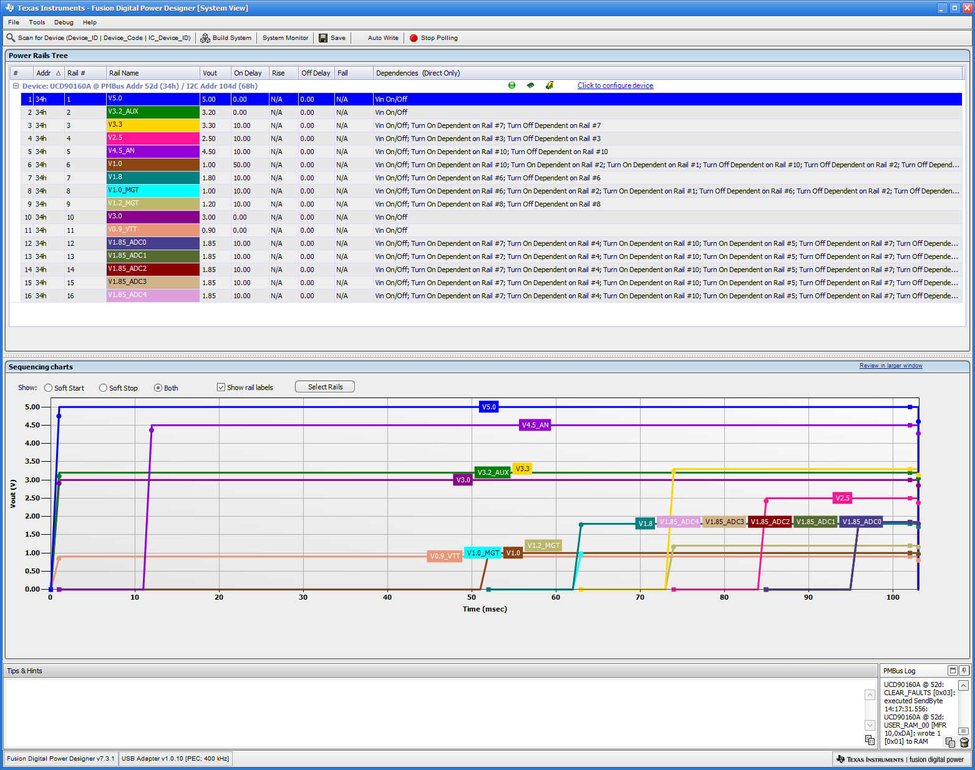This screenshot has height=770, width=975.
Task: Select the V0.9_VTT rail row
Action: [x=492, y=230]
